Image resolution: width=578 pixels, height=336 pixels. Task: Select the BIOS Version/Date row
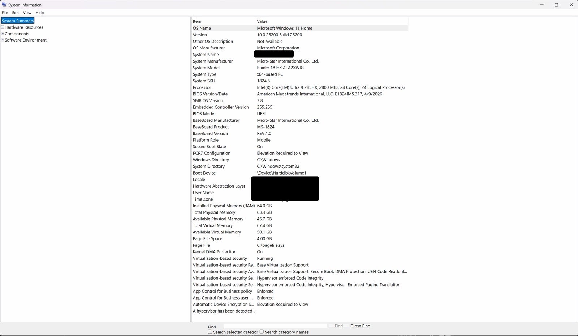click(300, 94)
